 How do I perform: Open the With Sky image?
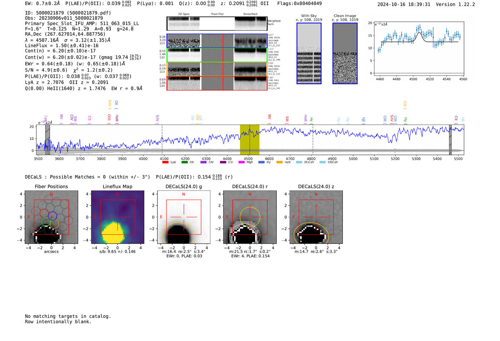pyautogui.click(x=309, y=53)
